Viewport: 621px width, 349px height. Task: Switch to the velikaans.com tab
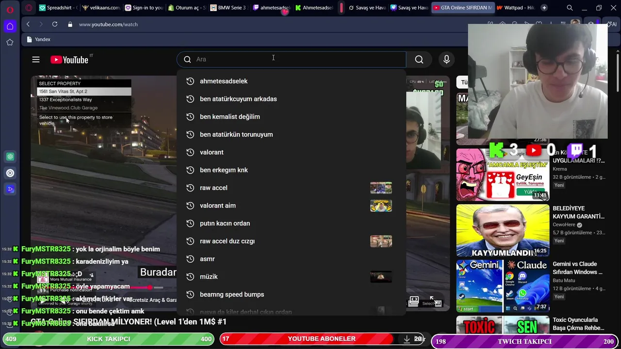100,8
